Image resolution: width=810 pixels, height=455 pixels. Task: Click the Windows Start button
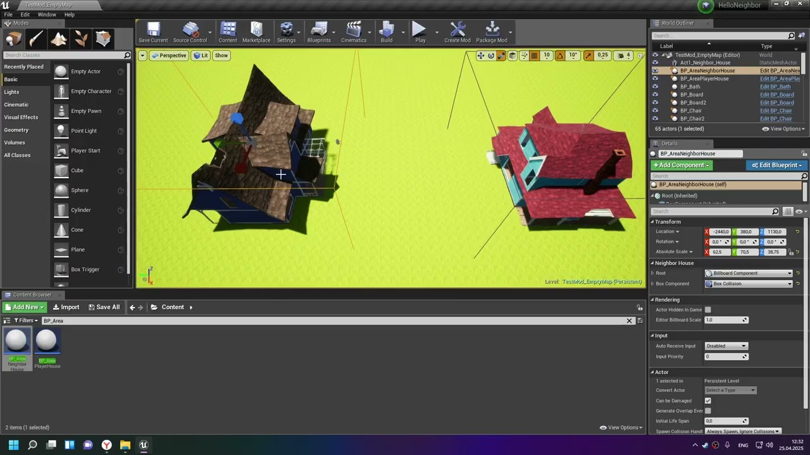coord(13,445)
